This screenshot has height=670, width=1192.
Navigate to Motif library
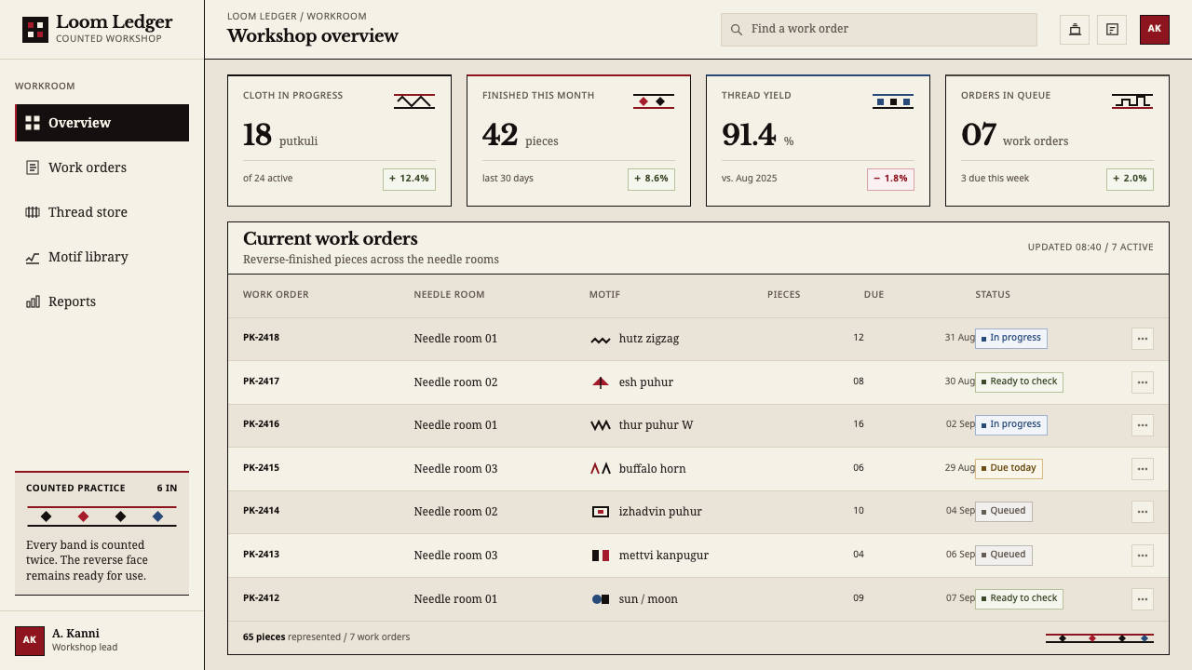click(102, 257)
